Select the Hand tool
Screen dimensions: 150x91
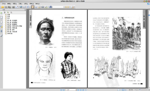pyautogui.click(x=32, y=7)
